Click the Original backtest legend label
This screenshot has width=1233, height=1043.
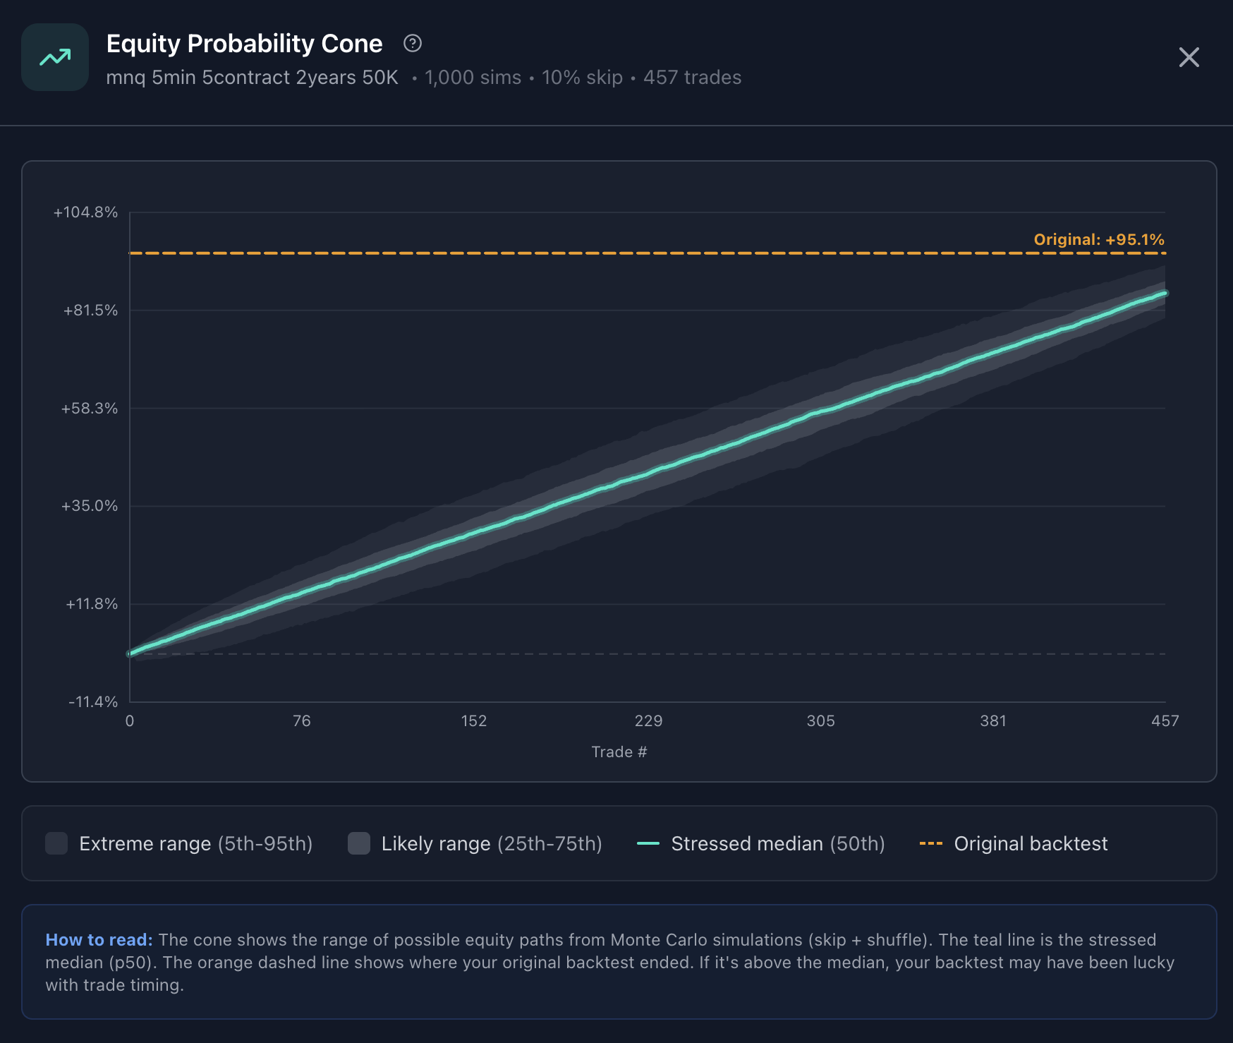1031,843
